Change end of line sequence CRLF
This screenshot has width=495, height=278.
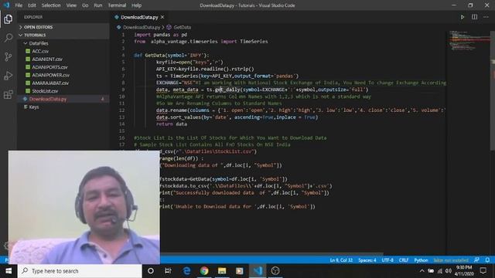[x=404, y=260]
